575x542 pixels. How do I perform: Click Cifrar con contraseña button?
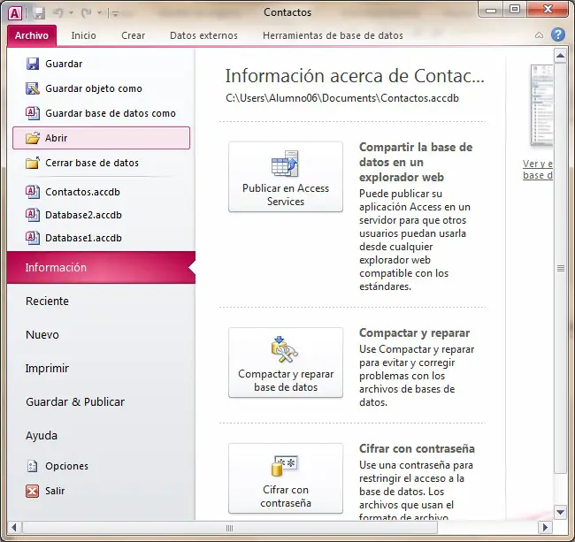click(x=286, y=478)
